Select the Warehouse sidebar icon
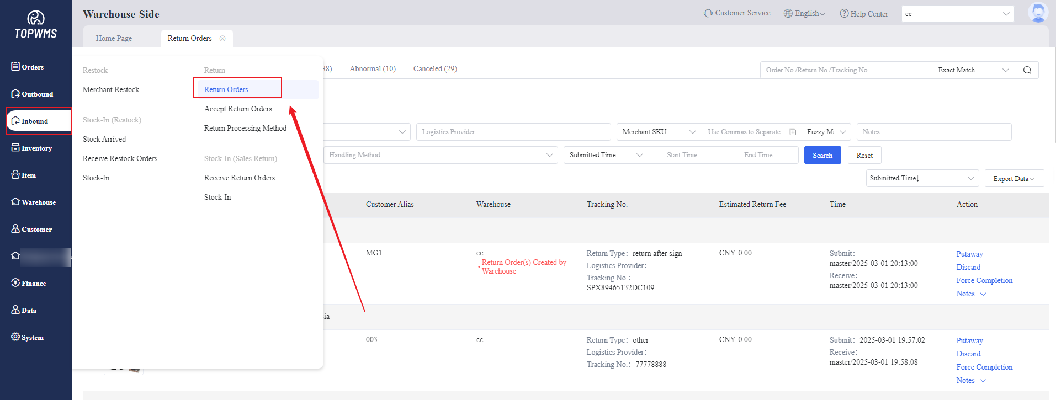This screenshot has width=1056, height=400. [15, 202]
